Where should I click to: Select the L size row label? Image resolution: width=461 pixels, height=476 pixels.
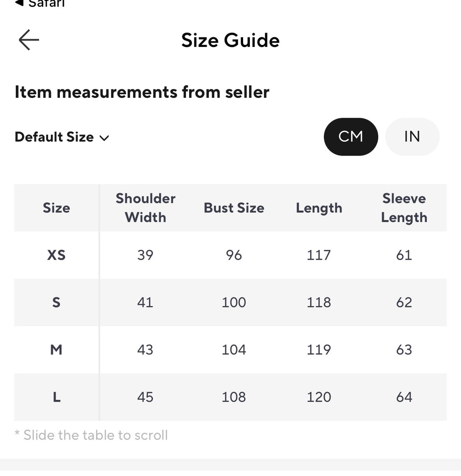[x=56, y=397]
